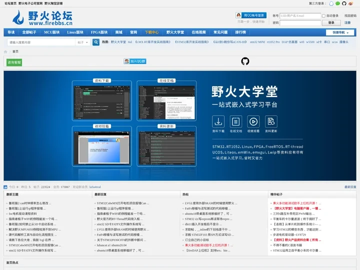Click the 在线文档 document icon in banner
Screen dimensions: 360x270
236,121
